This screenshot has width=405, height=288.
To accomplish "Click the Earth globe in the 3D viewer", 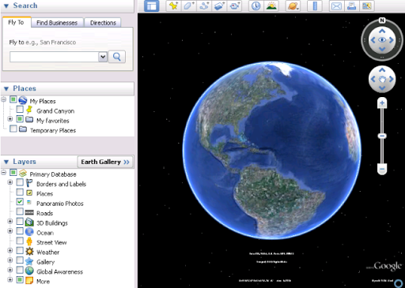I will click(x=271, y=151).
